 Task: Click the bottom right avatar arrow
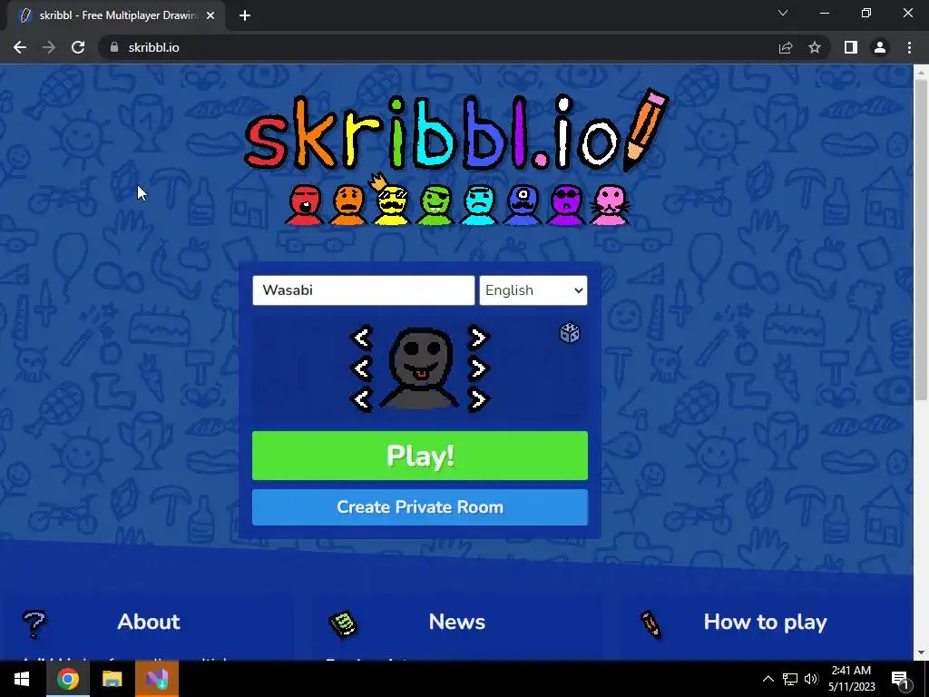pyautogui.click(x=477, y=399)
